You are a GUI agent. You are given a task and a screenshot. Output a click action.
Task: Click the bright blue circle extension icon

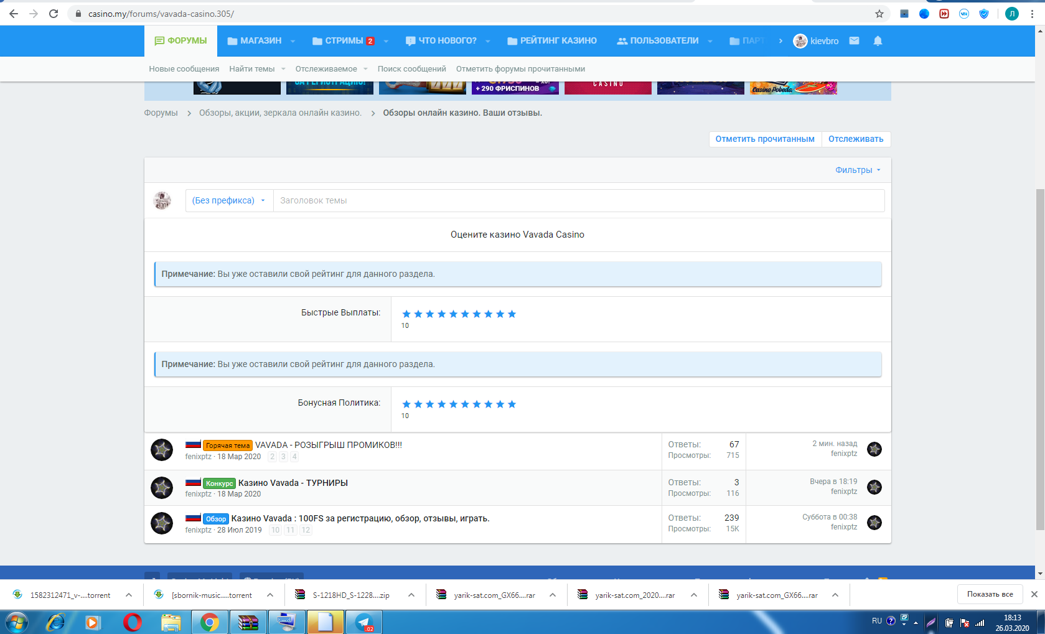tap(924, 14)
